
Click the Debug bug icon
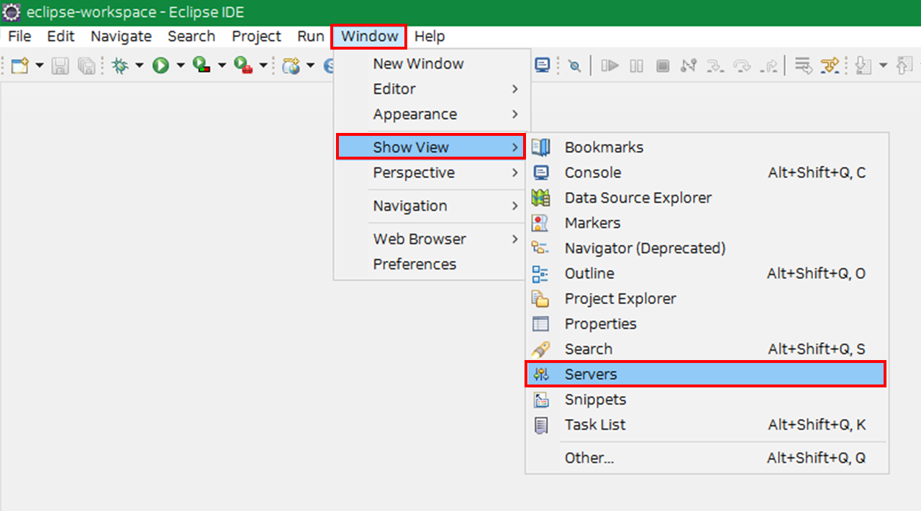click(120, 66)
